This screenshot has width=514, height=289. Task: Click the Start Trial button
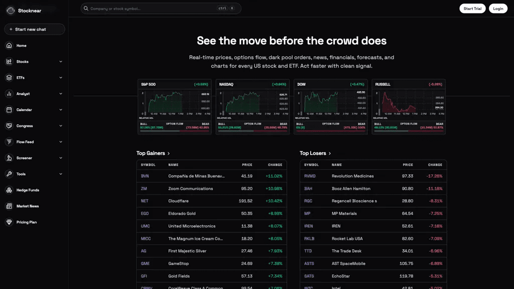point(472,9)
